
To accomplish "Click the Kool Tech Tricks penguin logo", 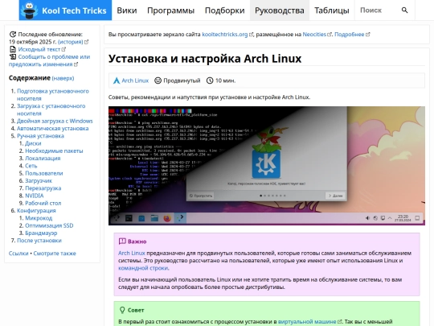I will 31,10.
